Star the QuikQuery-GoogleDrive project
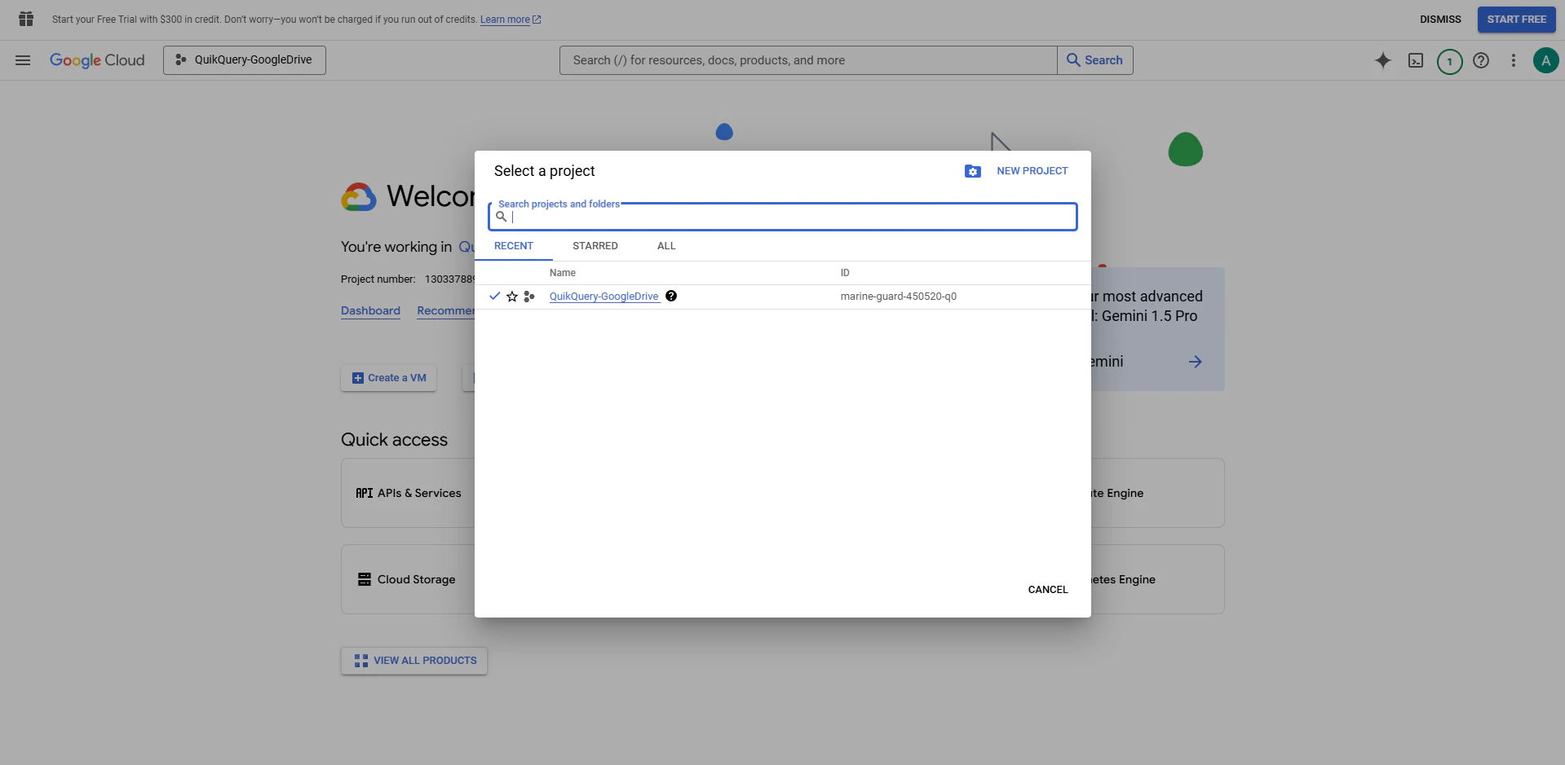1565x765 pixels. (x=512, y=297)
